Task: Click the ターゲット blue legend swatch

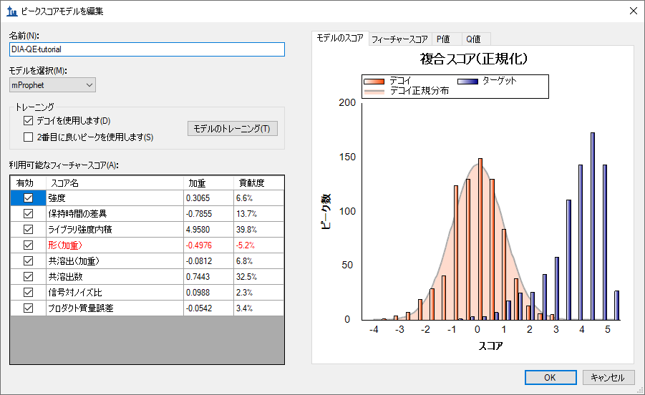Action: [x=468, y=81]
